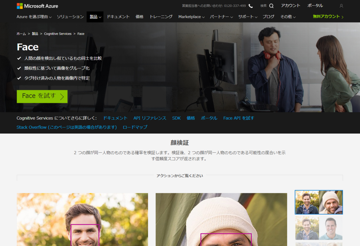Viewport: 360px width, 246px height.
Task: Open search via the magnifier icon
Action: [271, 6]
